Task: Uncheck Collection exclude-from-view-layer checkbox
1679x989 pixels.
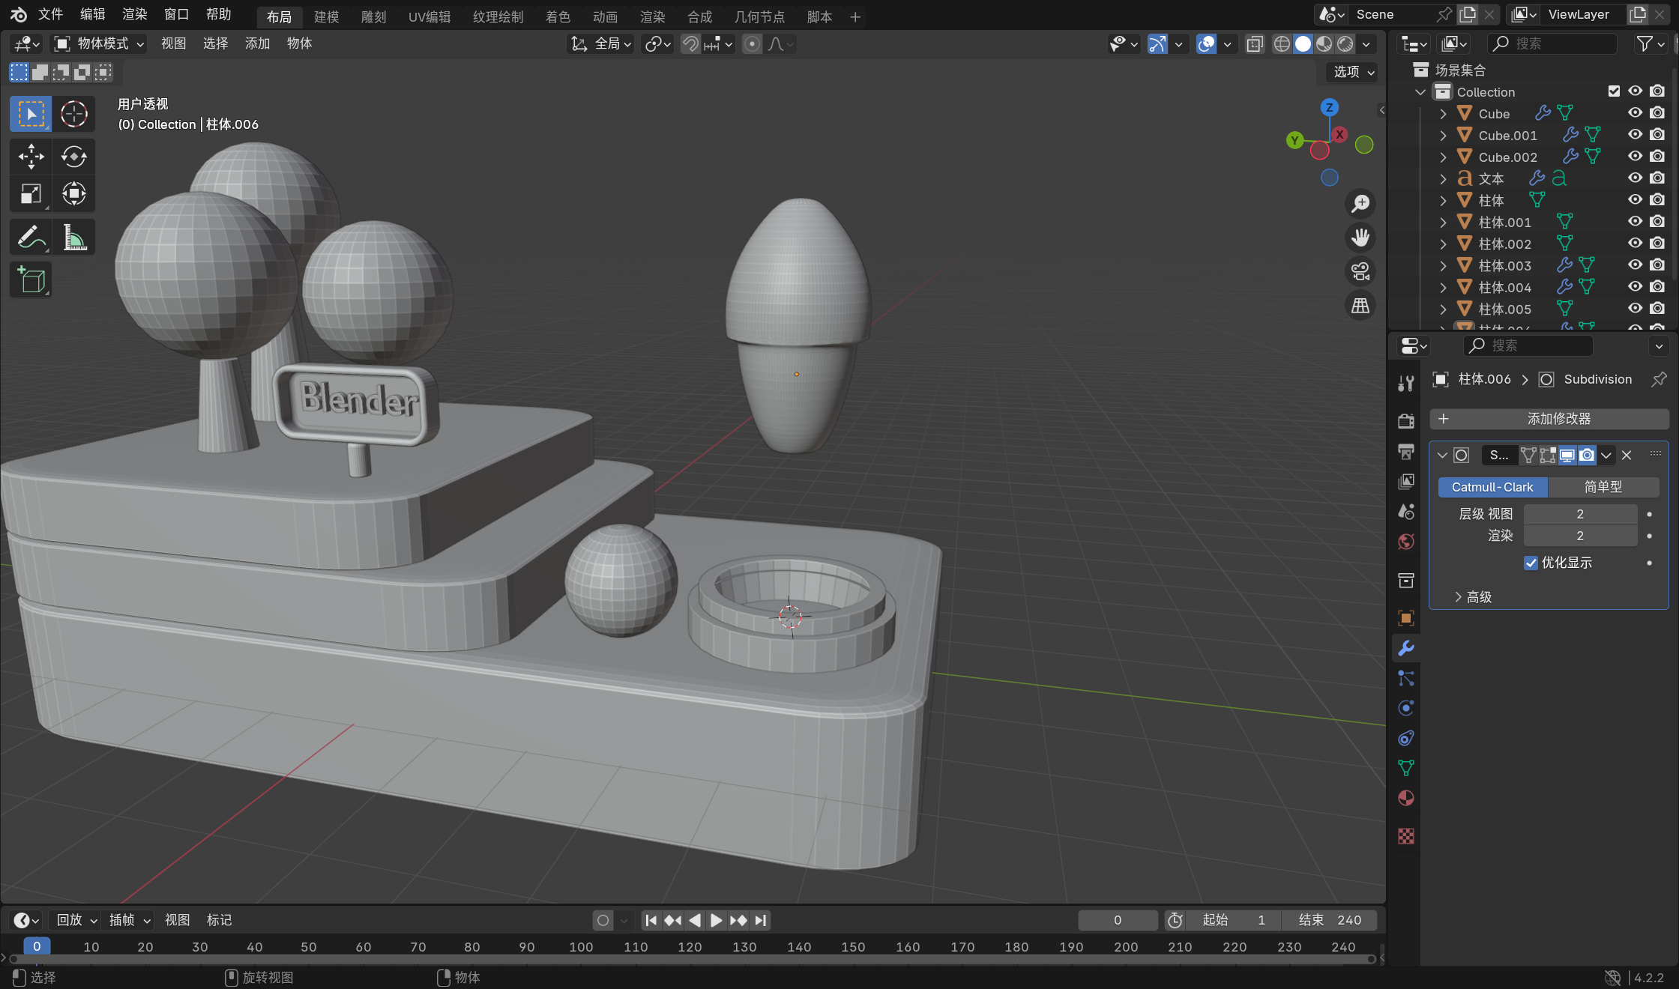Action: [x=1614, y=91]
